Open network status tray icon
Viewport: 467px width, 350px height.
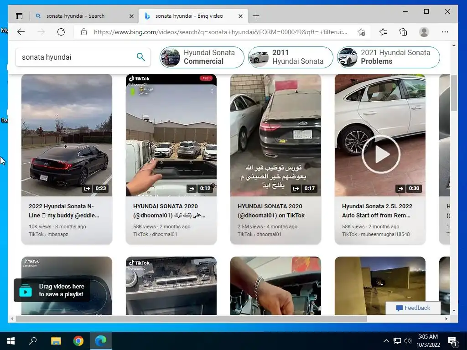tap(397, 341)
